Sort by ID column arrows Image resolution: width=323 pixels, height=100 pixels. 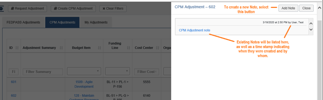pos(17,48)
